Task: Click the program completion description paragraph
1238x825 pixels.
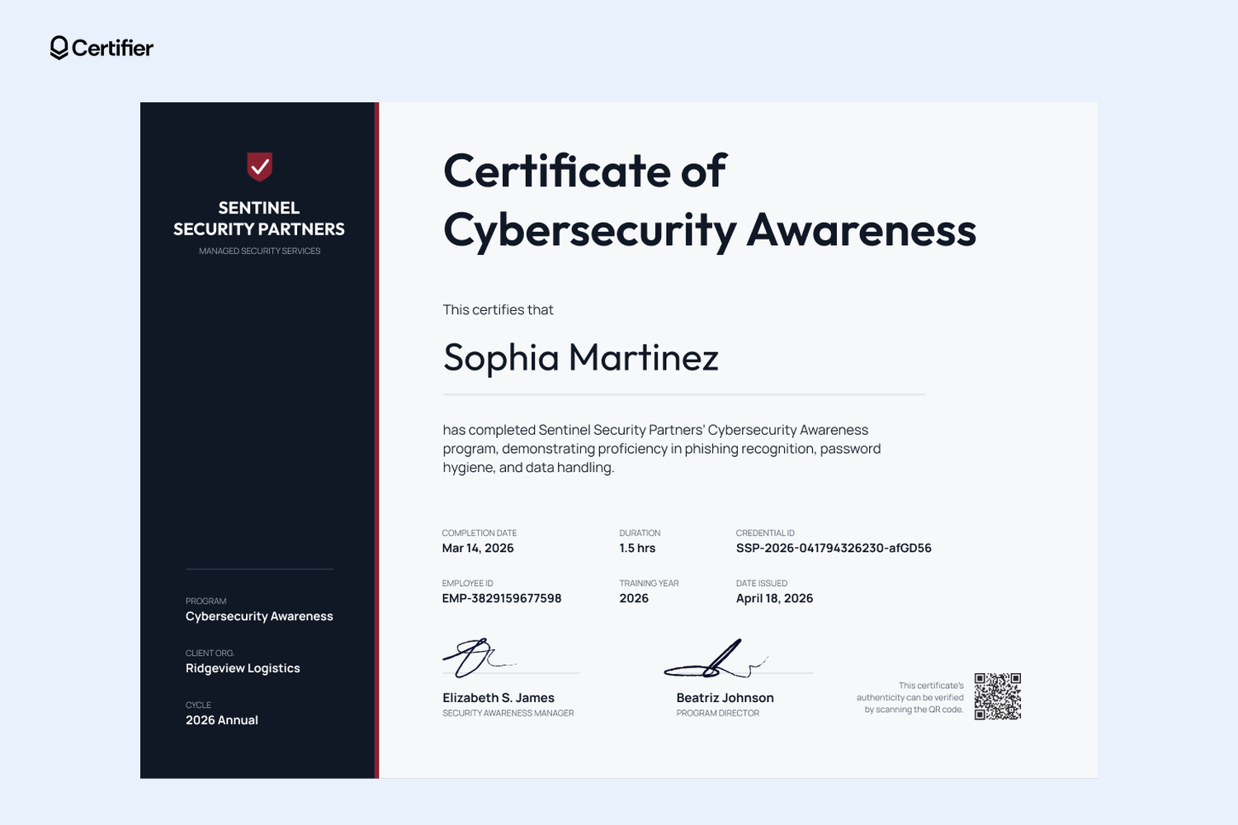Action: click(662, 449)
